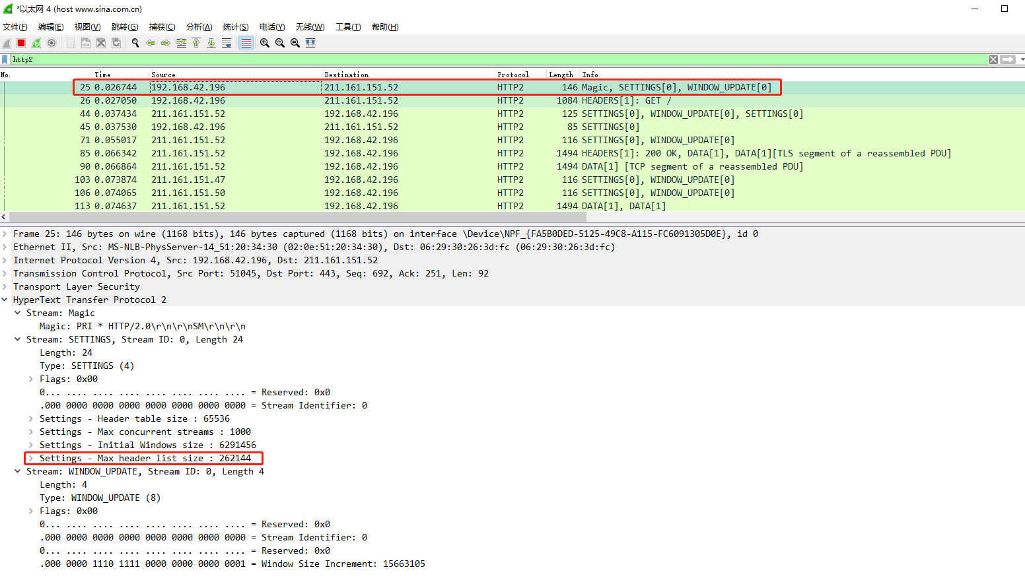Open the 统计 menu
Viewport: 1025px width, 586px height.
coord(235,26)
